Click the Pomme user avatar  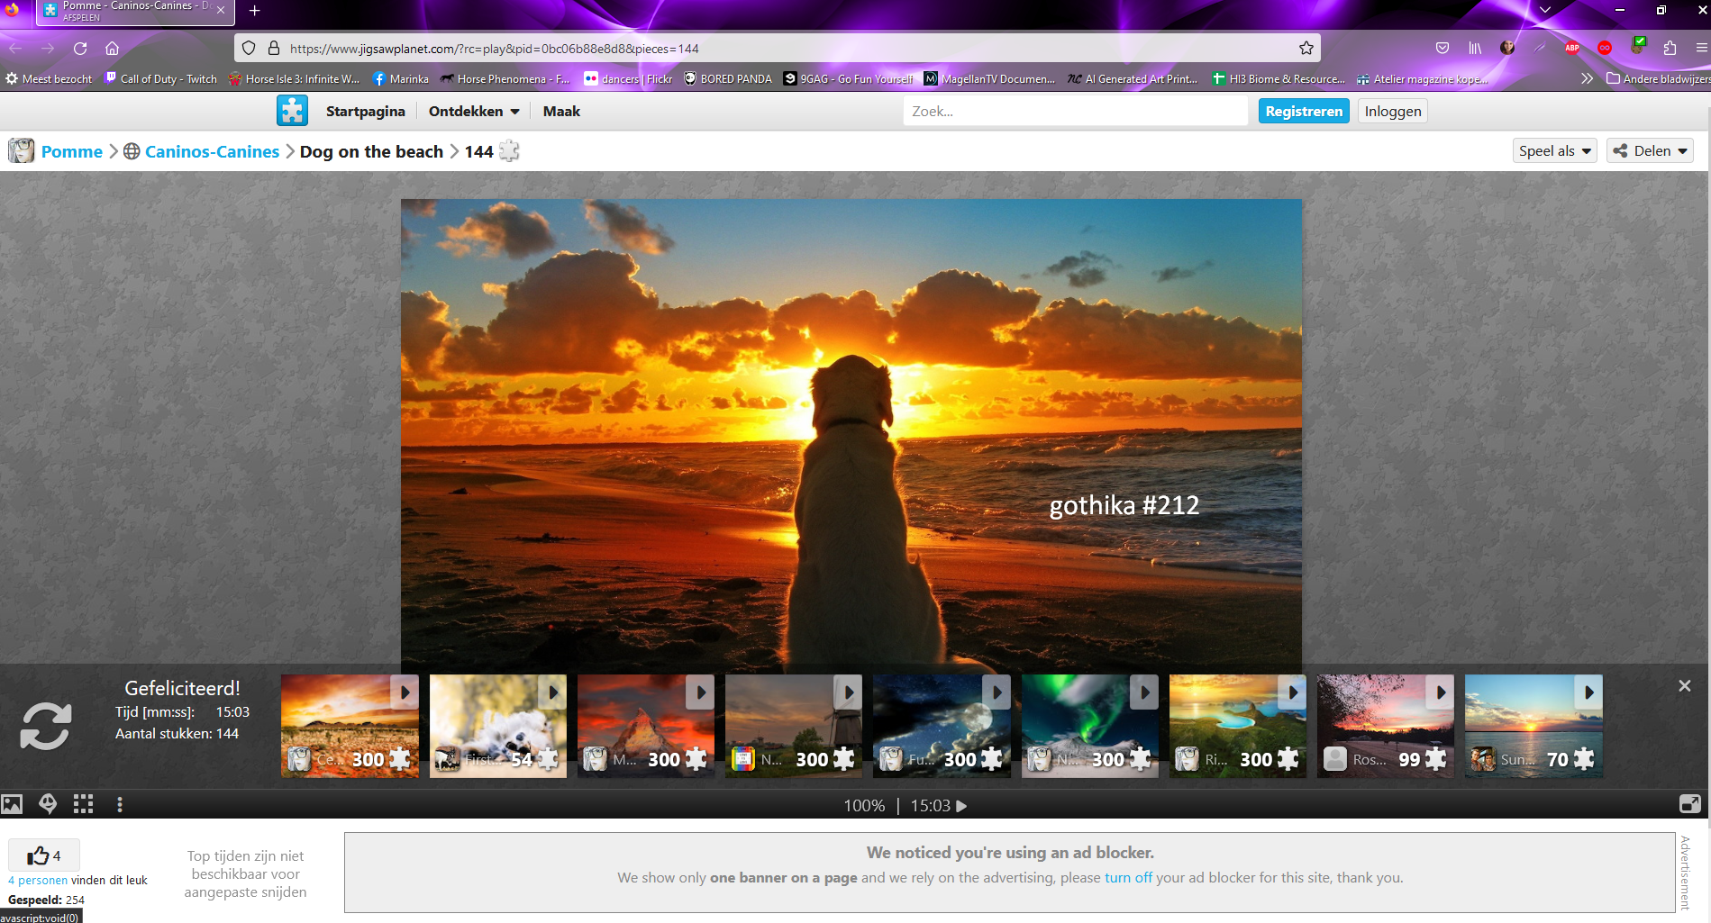[22, 151]
